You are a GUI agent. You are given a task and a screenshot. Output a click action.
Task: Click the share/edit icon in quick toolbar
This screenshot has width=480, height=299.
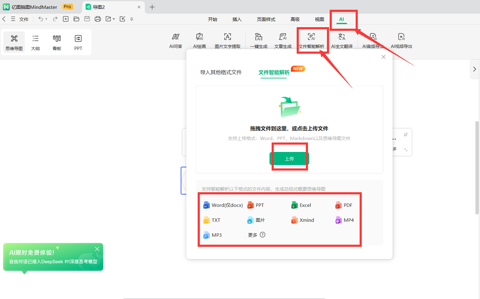pos(123,19)
